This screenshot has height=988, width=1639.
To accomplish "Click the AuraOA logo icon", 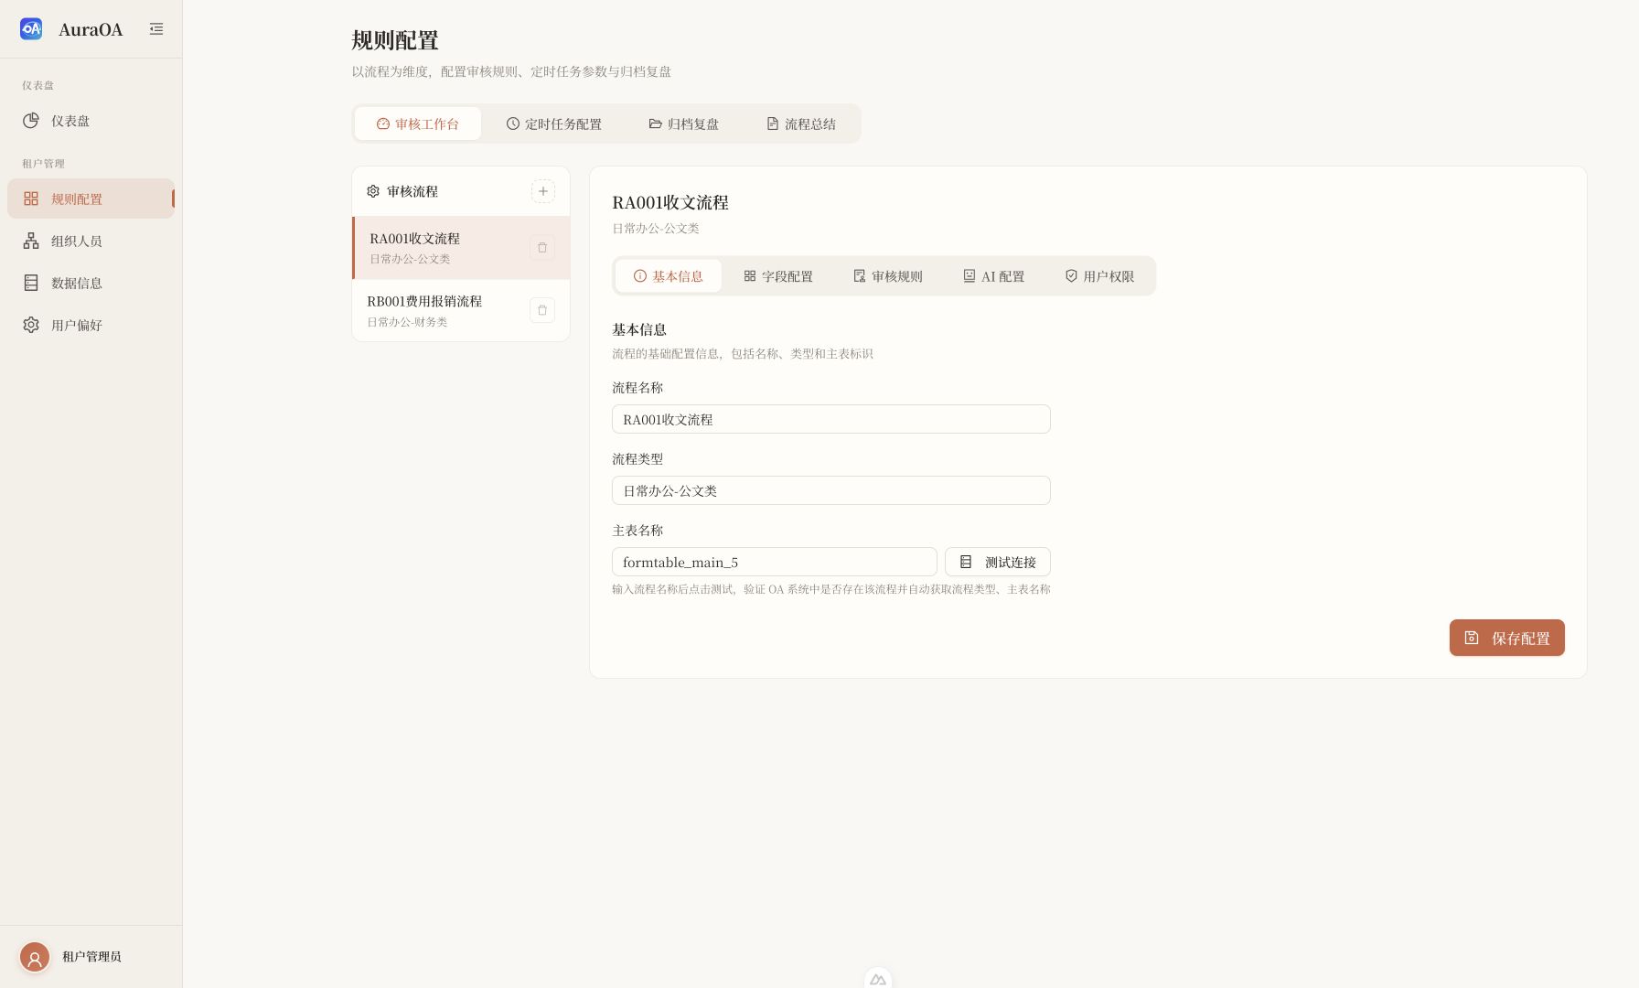I will pos(31,28).
